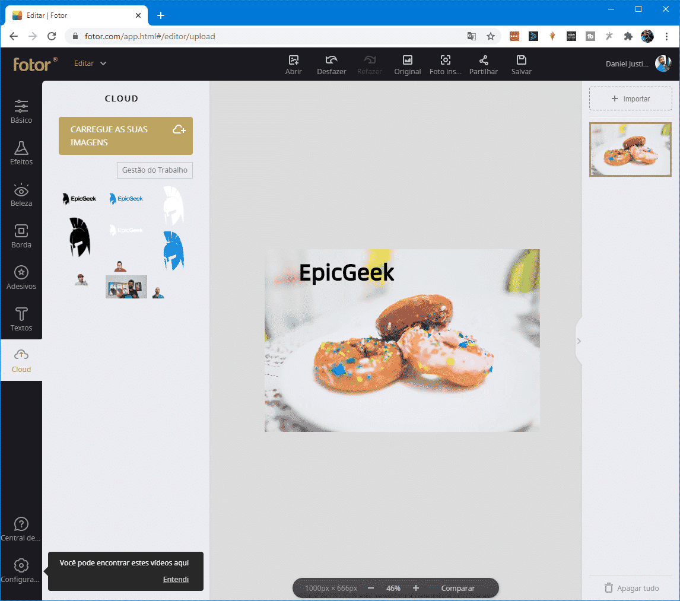Toggle the Comparar before/after view
Viewport: 680px width, 601px height.
(x=457, y=588)
